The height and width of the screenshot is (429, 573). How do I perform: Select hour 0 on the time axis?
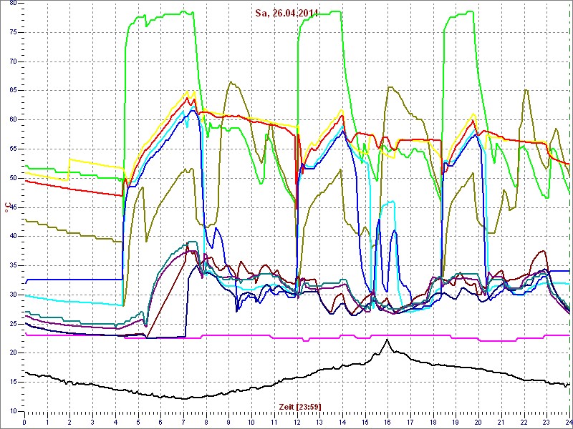point(24,422)
